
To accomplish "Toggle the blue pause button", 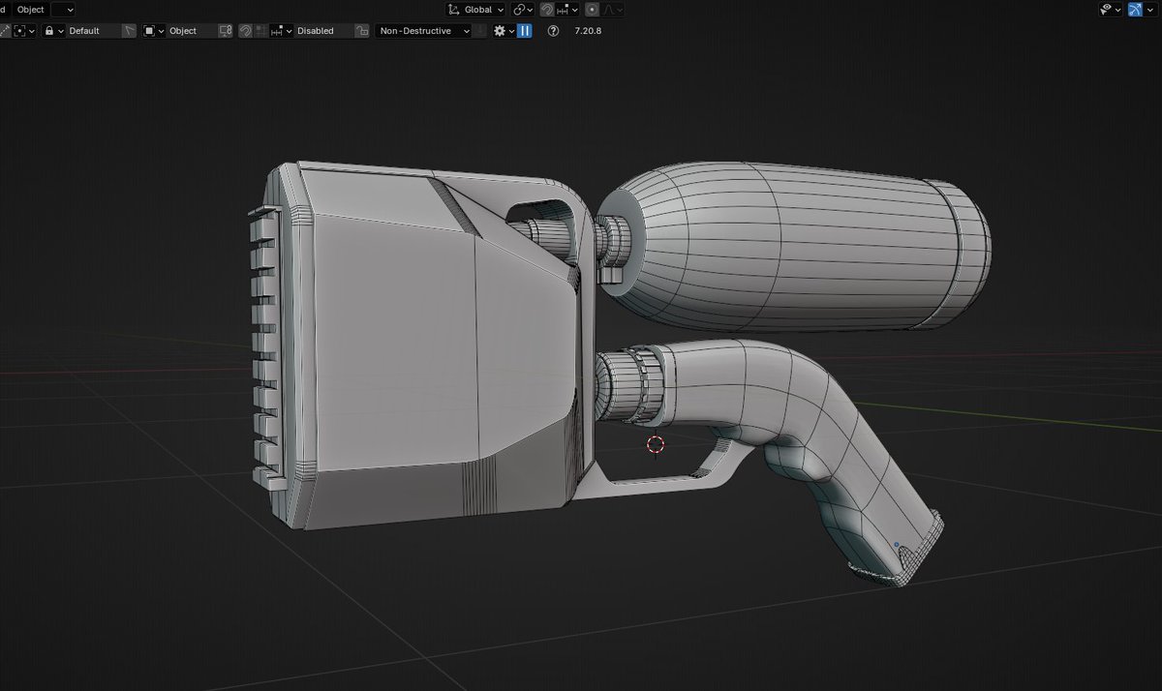I will pos(525,31).
